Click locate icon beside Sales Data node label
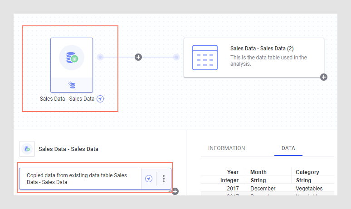351x209 pixels. click(x=100, y=99)
